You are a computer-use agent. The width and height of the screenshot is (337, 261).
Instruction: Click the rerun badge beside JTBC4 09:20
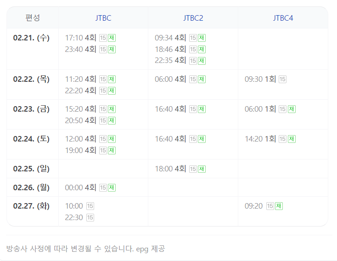point(279,206)
